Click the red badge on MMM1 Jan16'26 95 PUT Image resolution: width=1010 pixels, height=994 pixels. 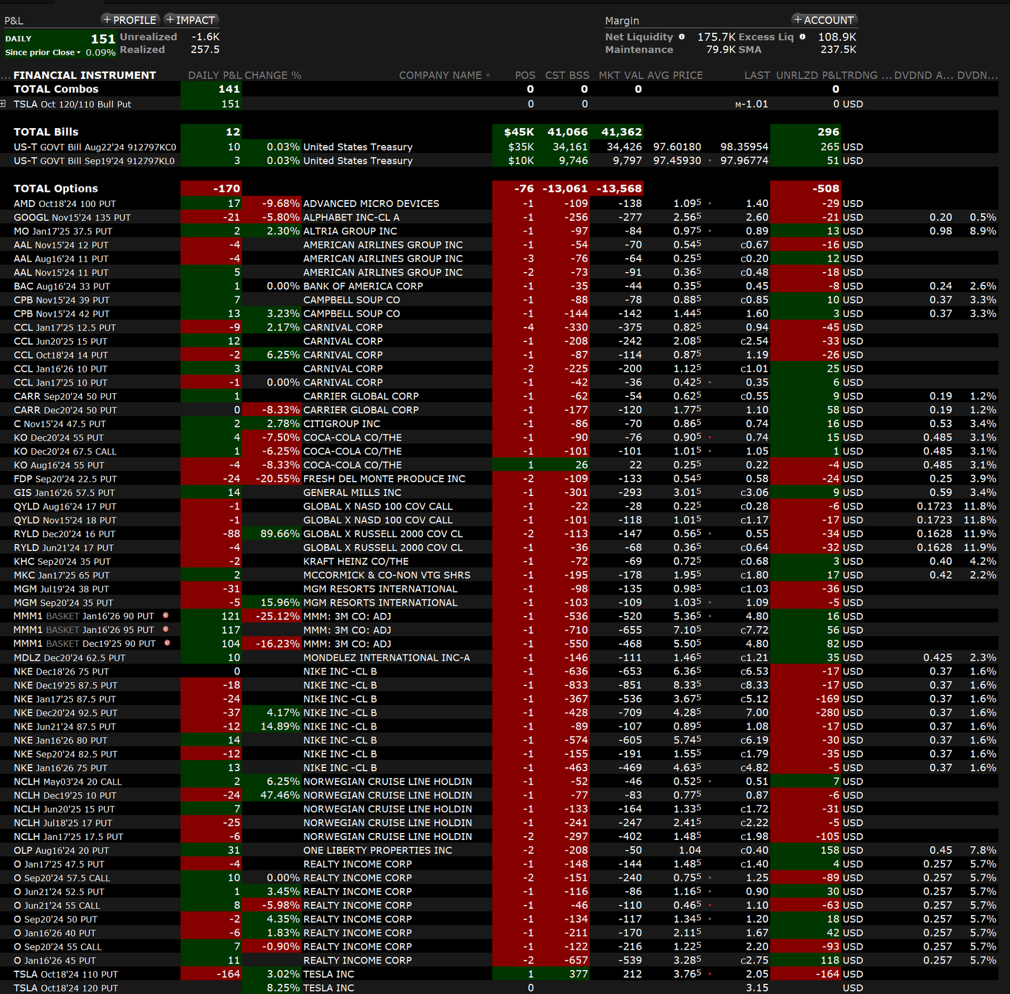[x=166, y=629]
